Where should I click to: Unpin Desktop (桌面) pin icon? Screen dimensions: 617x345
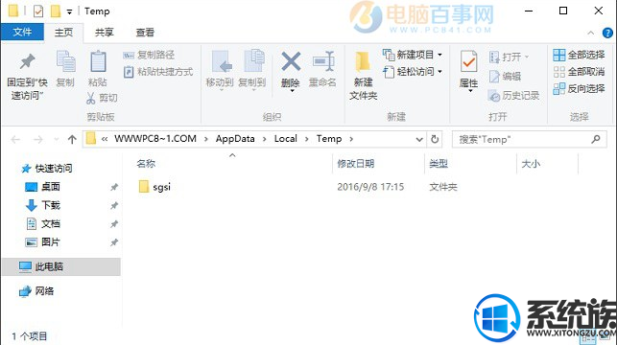(x=114, y=187)
